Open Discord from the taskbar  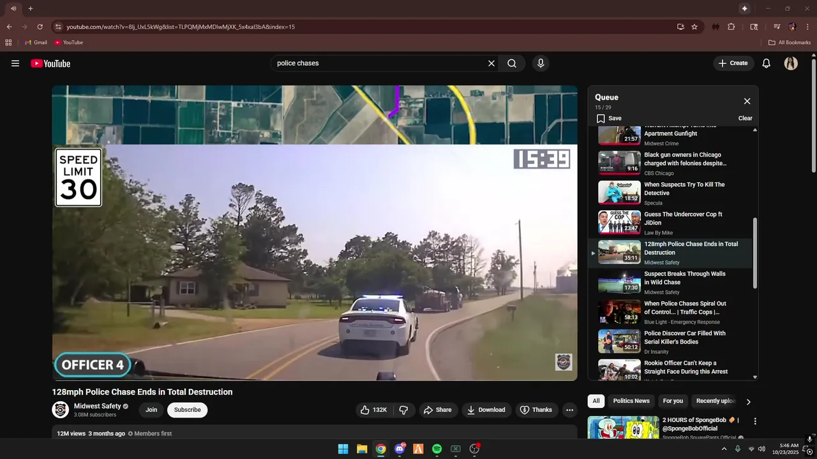pyautogui.click(x=400, y=449)
